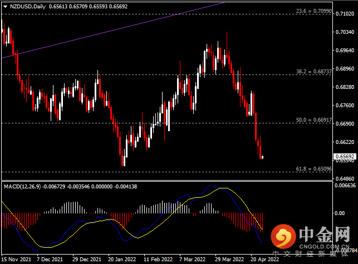Click price axis value 0.69640

(345, 51)
